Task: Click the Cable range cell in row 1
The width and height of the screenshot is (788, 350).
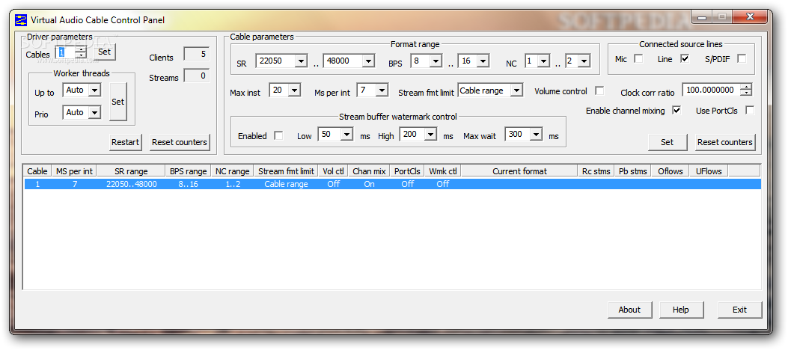Action: pos(286,184)
